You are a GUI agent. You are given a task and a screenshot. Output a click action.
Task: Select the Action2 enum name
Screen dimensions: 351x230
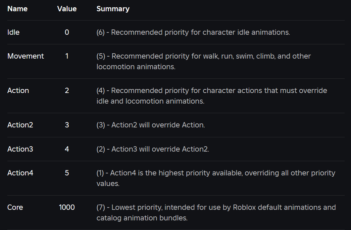[20, 125]
